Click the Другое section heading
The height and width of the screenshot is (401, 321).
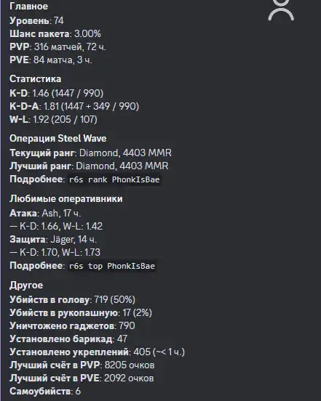26,285
